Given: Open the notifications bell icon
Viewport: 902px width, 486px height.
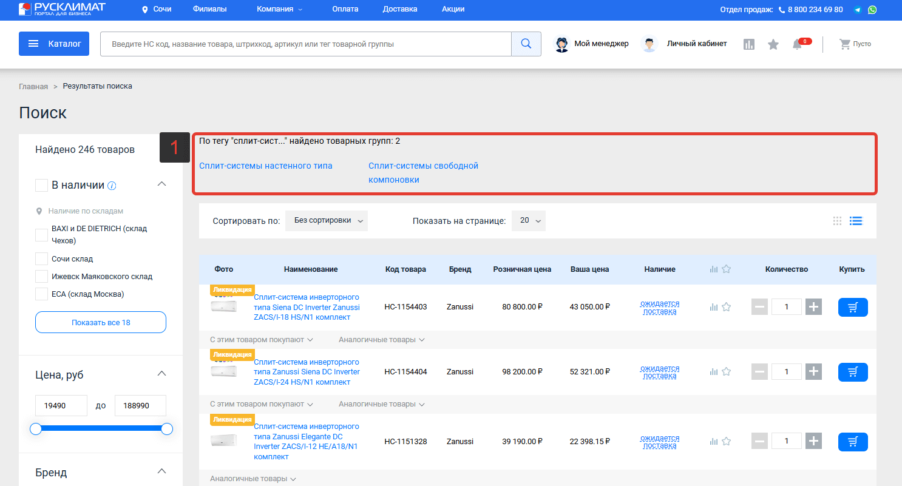Looking at the screenshot, I should pos(798,44).
